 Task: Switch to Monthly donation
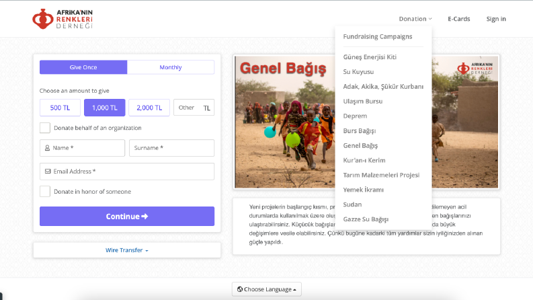click(171, 67)
